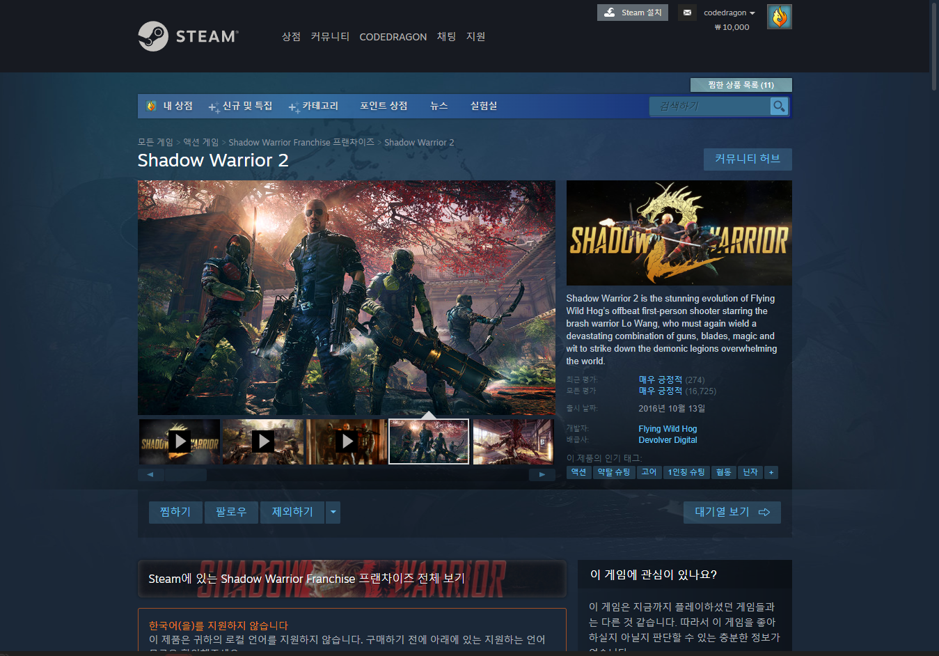Click the Steam 설치 install button
The image size is (939, 656).
point(632,13)
